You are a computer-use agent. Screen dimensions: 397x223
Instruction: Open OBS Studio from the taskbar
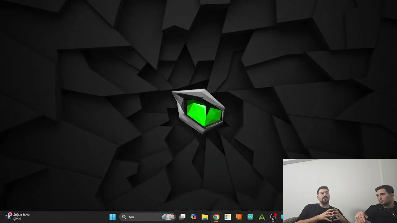(273, 217)
